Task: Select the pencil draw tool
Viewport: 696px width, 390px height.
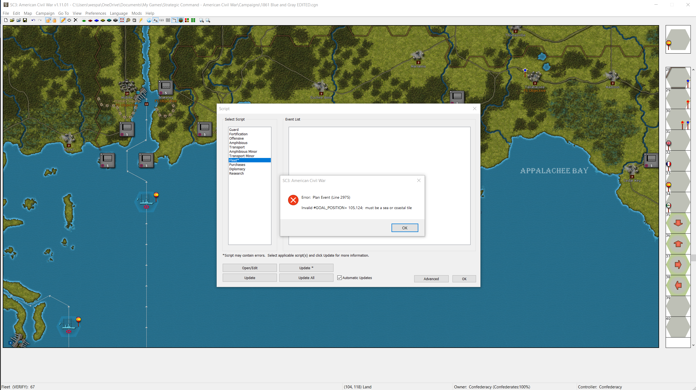Action: (63, 20)
